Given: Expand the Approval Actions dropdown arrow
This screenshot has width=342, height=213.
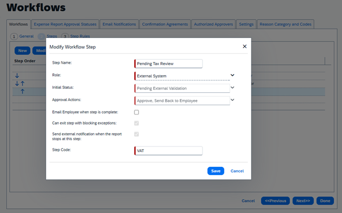Looking at the screenshot, I should pyautogui.click(x=232, y=100).
